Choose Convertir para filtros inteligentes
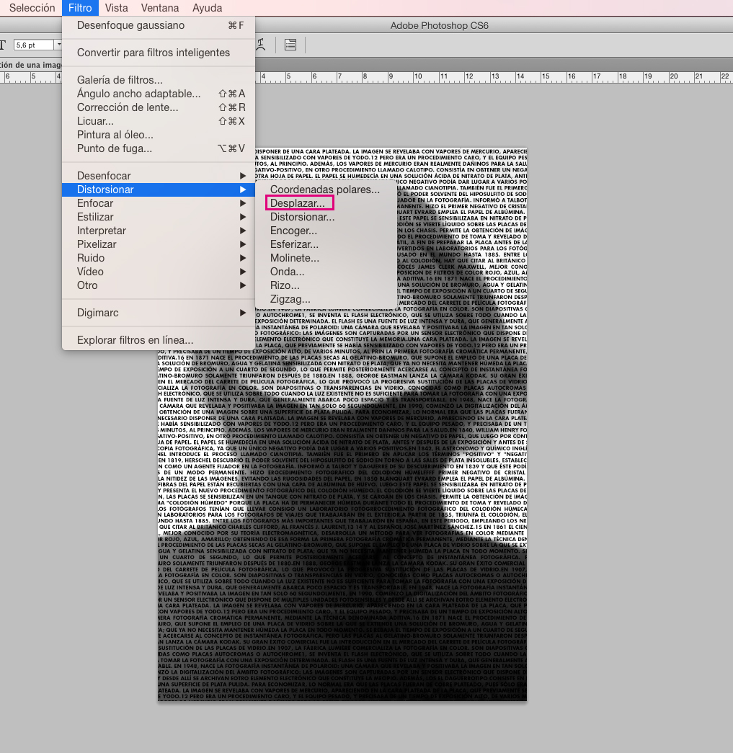Screen dimensions: 733x753 pyautogui.click(x=159, y=53)
